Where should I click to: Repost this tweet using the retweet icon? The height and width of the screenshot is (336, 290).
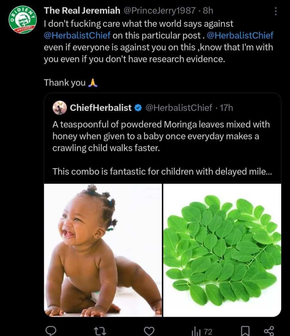[x=99, y=331]
